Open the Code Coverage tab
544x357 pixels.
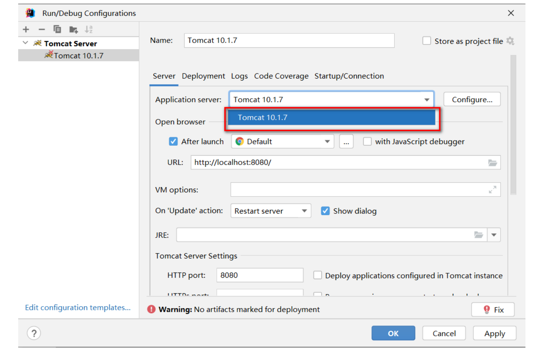pos(281,76)
